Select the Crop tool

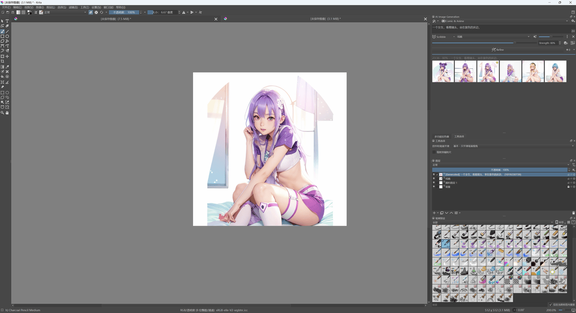2,61
